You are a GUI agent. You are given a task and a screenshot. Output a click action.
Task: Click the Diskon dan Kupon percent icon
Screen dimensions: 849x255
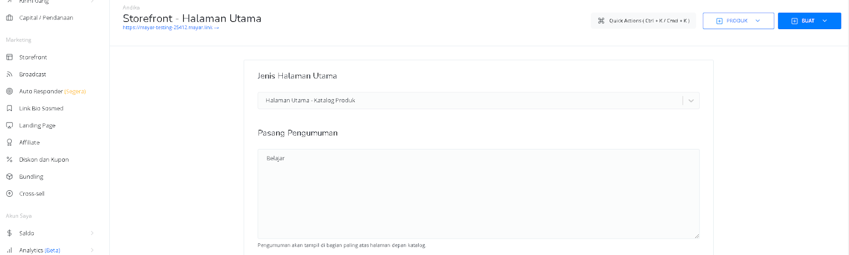click(x=9, y=160)
